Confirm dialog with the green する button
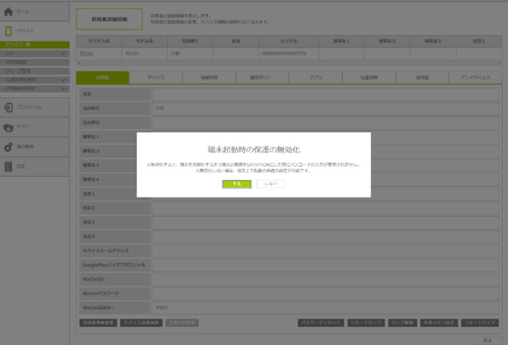The image size is (508, 345). click(x=237, y=184)
